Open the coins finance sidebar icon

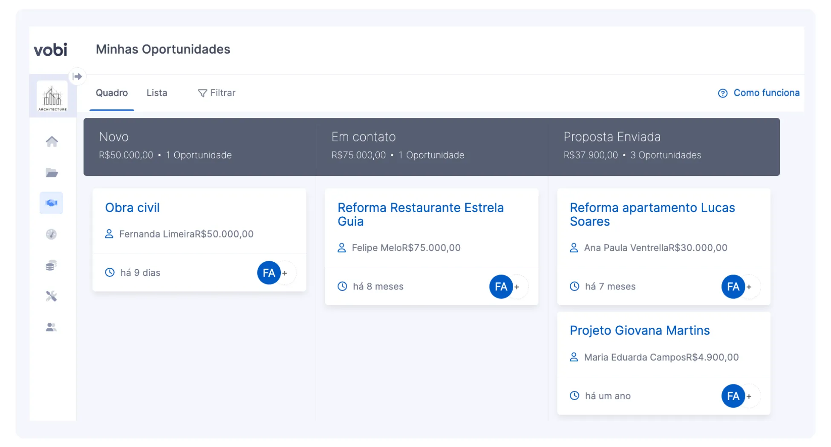tap(51, 265)
